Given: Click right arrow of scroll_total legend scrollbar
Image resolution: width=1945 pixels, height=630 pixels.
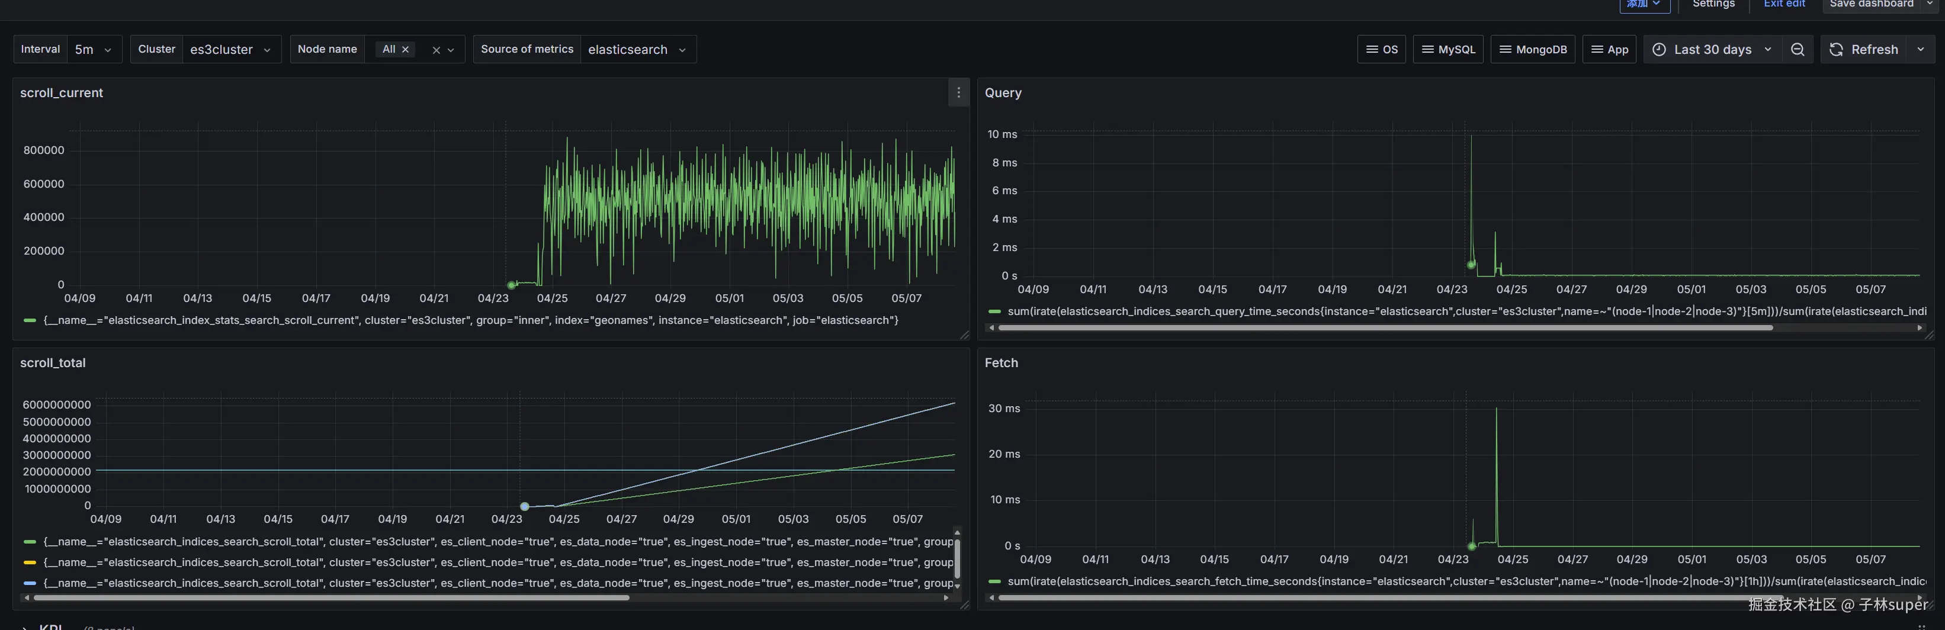Looking at the screenshot, I should [946, 597].
